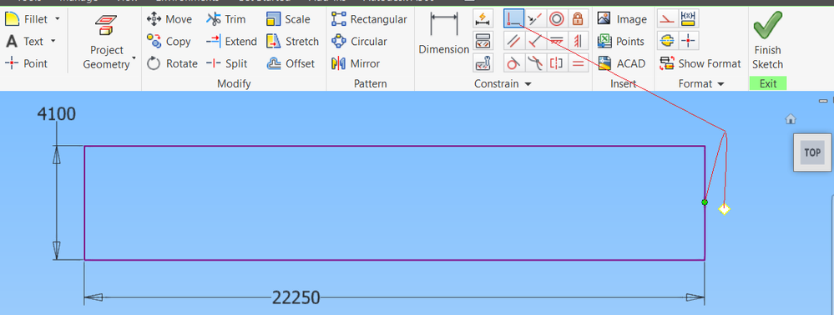Toggle Show Format

click(700, 63)
